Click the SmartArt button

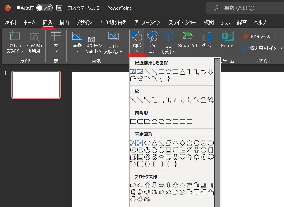pos(188,40)
